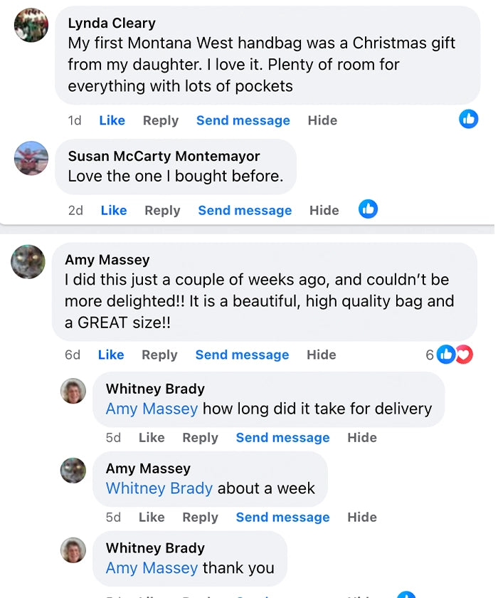Send message to Lynda Cleary

click(243, 120)
